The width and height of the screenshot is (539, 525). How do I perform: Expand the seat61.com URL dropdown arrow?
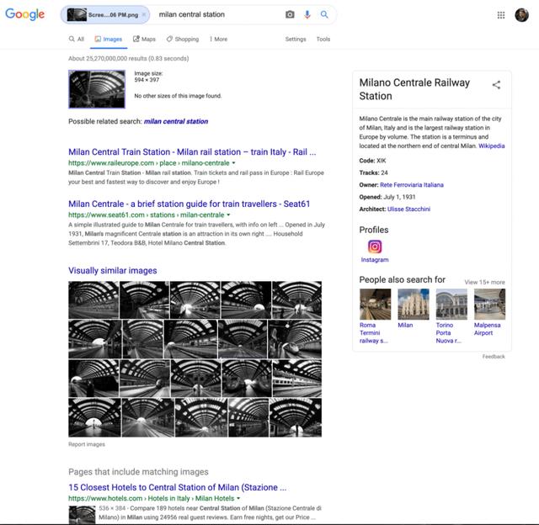[228, 215]
